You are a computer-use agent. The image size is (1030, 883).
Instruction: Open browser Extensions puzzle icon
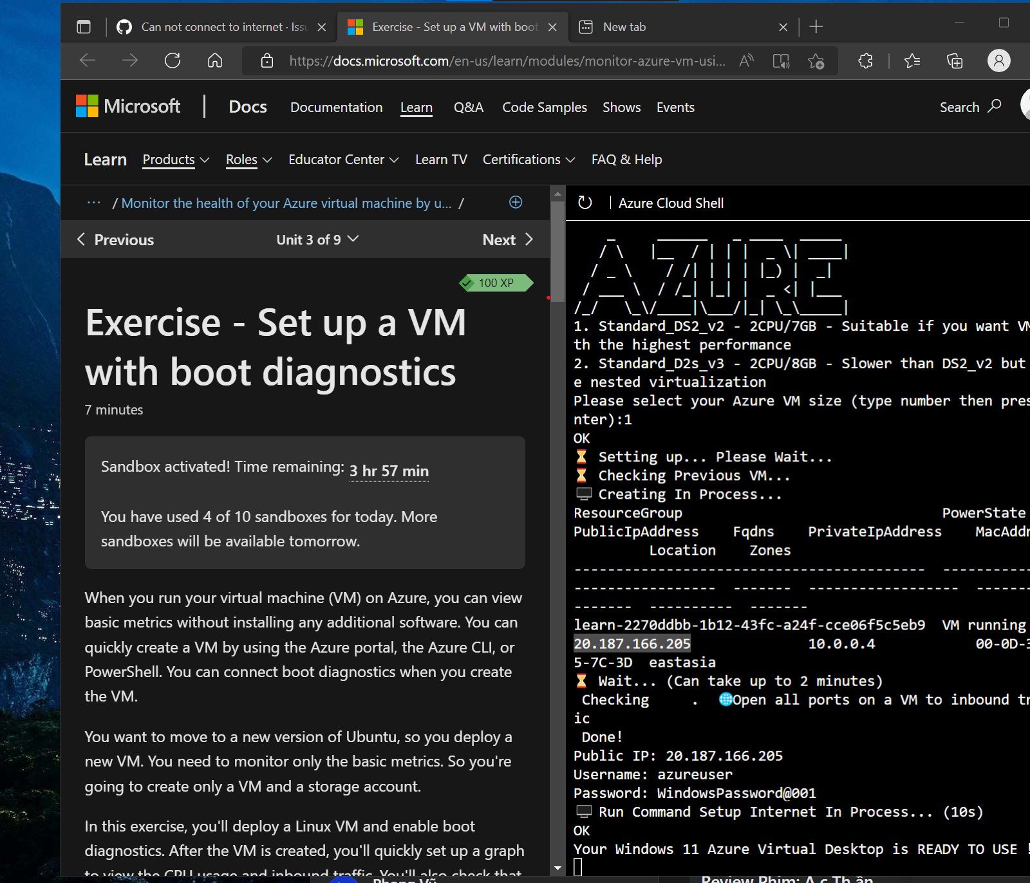coord(866,60)
